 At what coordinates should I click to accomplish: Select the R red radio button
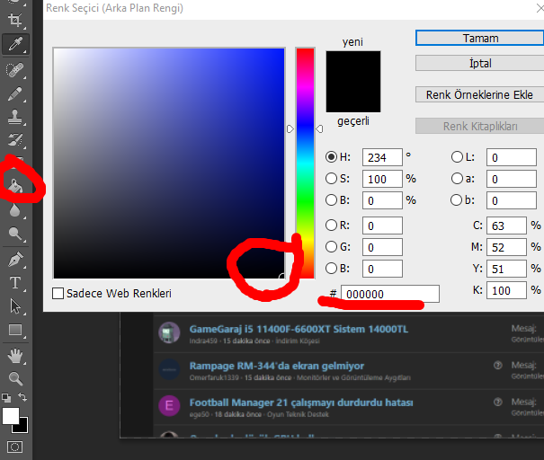[331, 226]
